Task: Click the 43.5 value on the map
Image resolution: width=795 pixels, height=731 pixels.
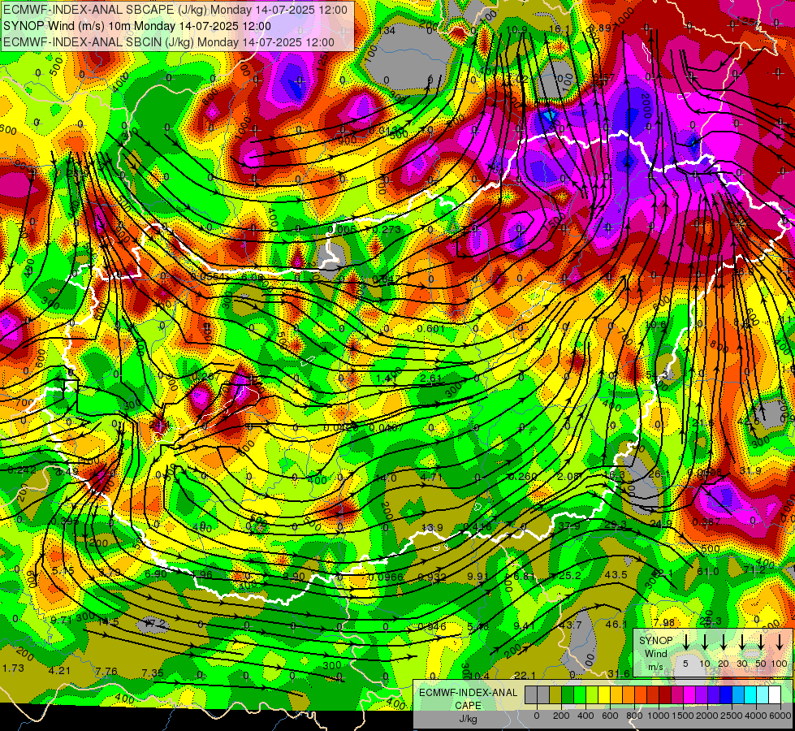Action: coord(616,575)
